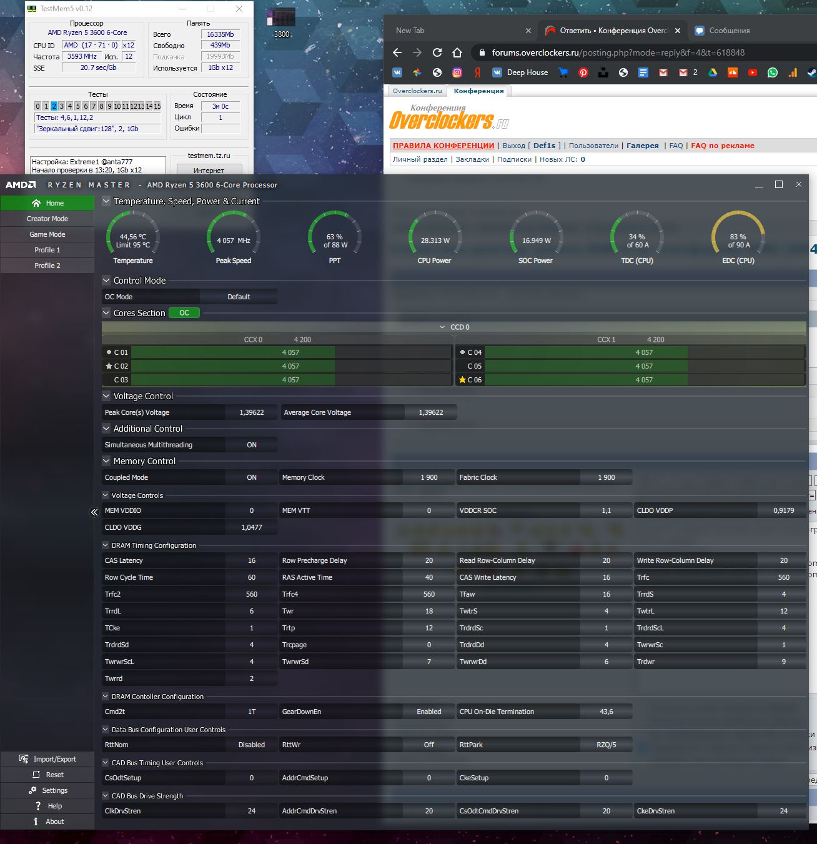Open the RttPark RZQ/5 dropdown
The width and height of the screenshot is (817, 844).
tap(607, 745)
